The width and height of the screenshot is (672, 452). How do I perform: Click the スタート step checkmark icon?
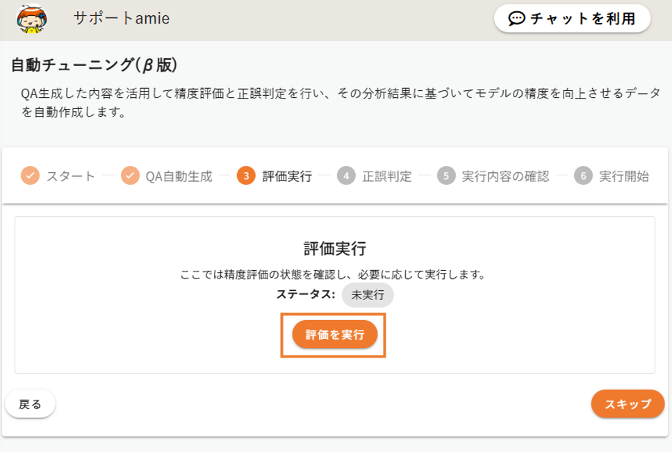(29, 176)
